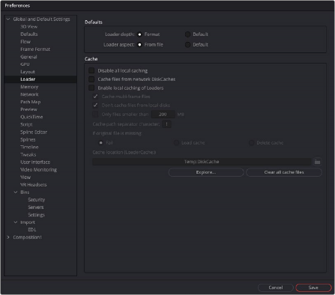
Task: Select Loader depth Format radio button
Action: [x=139, y=34]
